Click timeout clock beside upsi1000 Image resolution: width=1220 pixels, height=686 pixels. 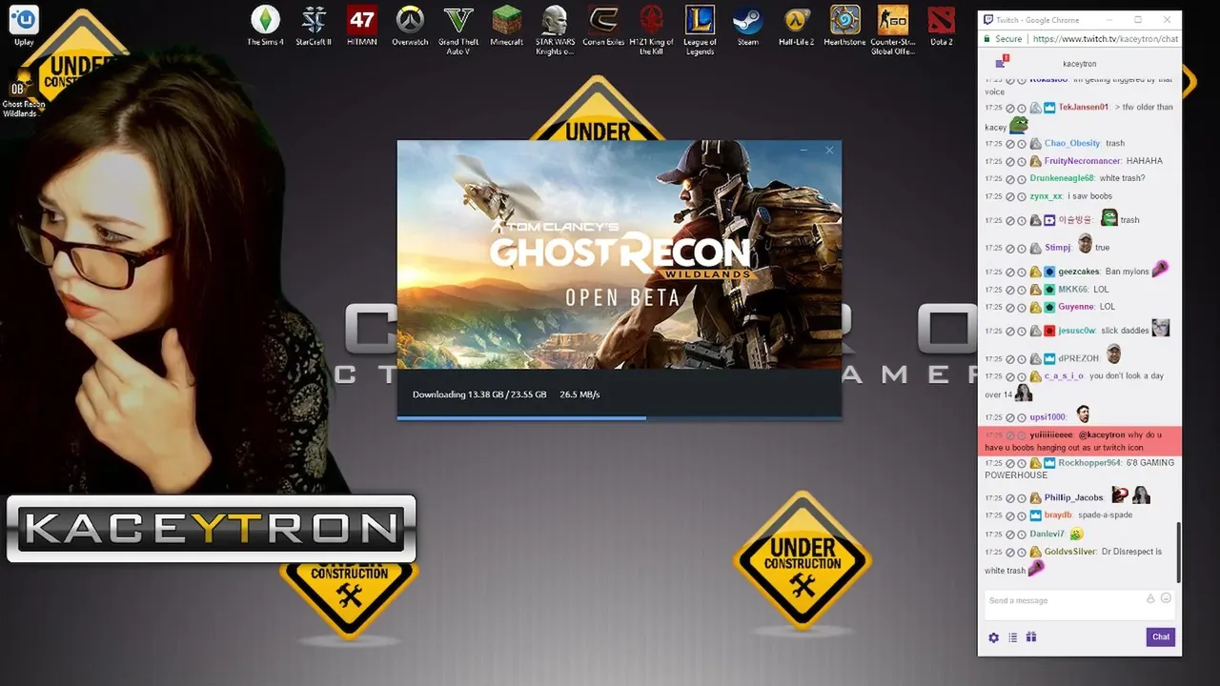pos(1022,417)
